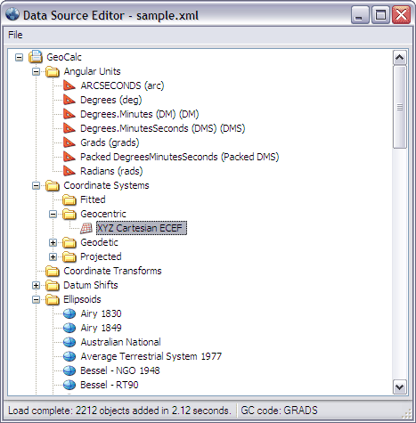
Task: Select the Airy 1830 ellipsoid globe icon
Action: point(69,313)
